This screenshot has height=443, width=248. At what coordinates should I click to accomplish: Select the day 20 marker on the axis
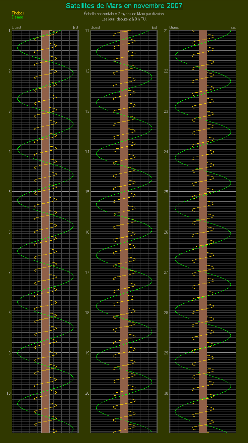point(87,393)
